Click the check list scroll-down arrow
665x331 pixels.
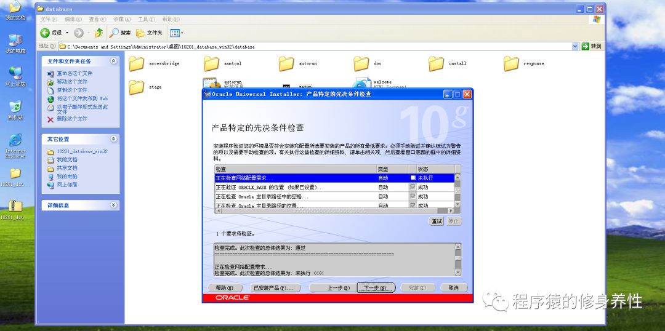coord(457,204)
